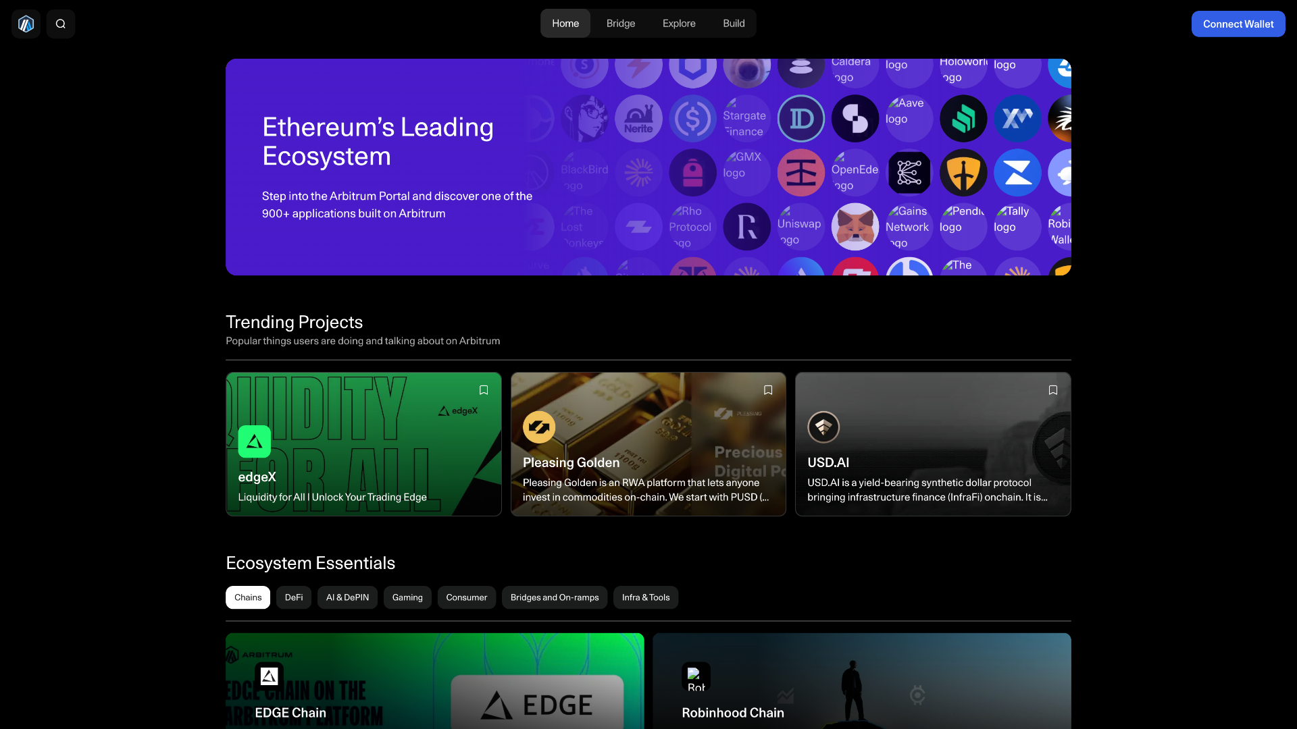Open the search icon button
The image size is (1297, 729).
tap(61, 24)
